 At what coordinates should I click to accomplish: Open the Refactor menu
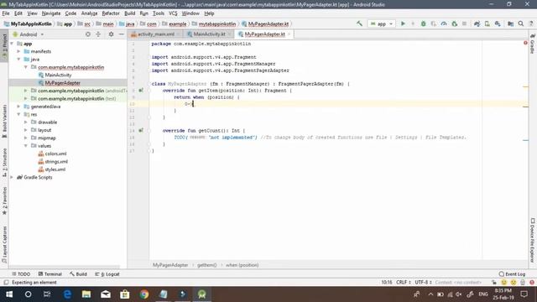coord(111,13)
